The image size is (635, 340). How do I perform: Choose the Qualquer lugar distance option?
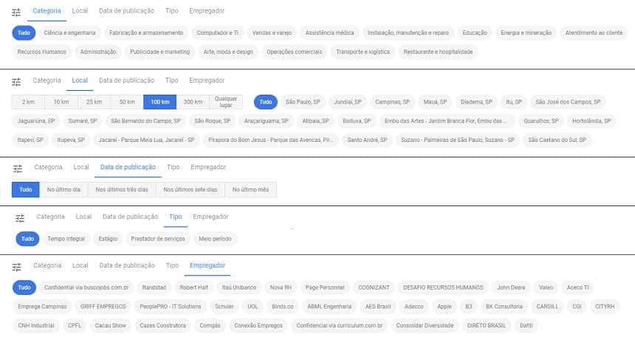226,102
